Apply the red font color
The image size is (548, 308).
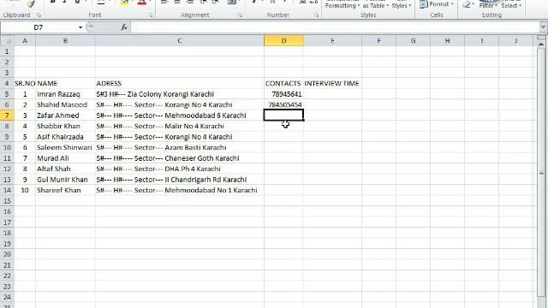pyautogui.click(x=141, y=3)
